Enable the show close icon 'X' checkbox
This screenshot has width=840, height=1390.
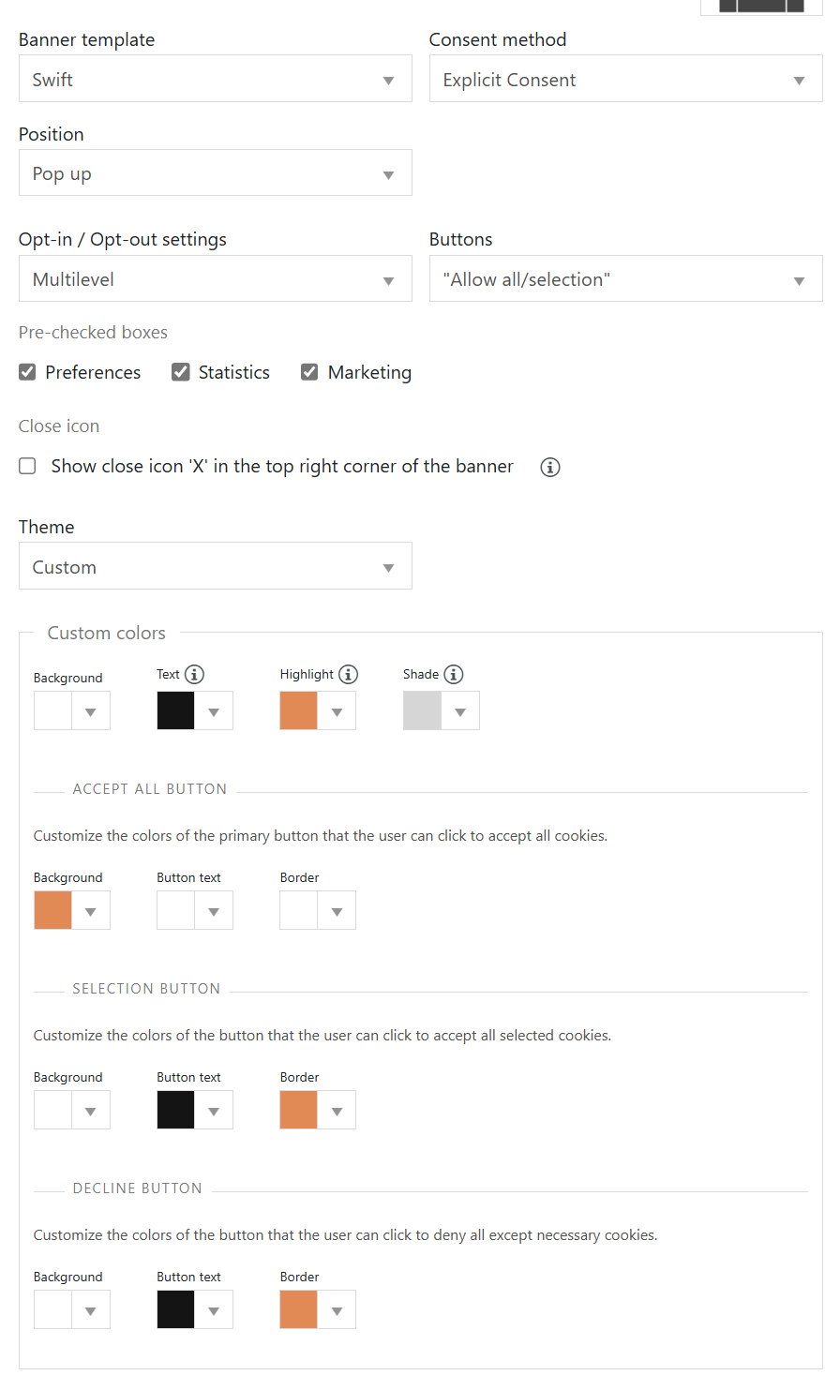28,466
